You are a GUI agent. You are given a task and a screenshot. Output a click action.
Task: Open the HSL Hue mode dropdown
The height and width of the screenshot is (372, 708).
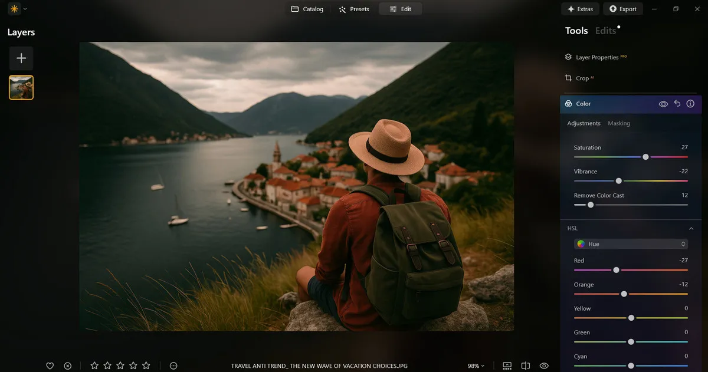631,244
